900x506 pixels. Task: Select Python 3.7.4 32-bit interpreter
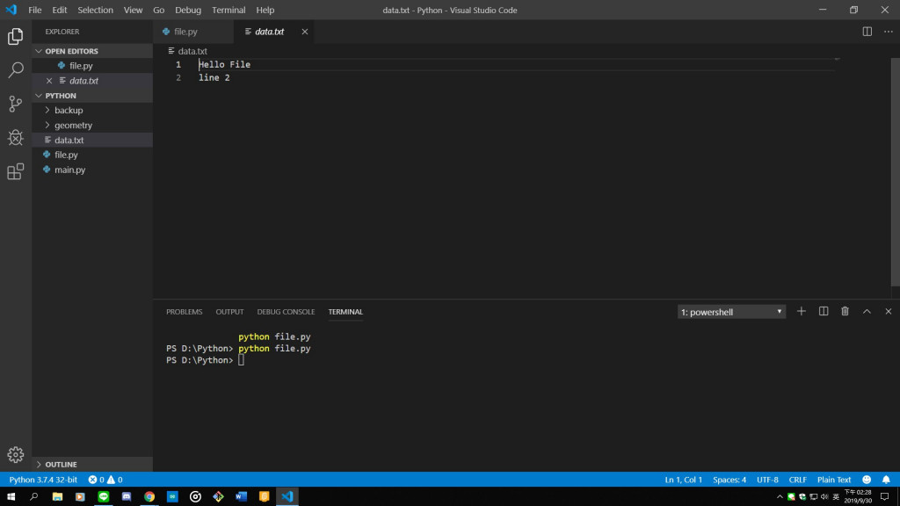pyautogui.click(x=43, y=480)
